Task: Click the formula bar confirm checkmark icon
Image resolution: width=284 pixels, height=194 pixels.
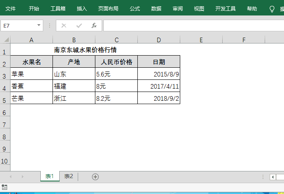Action: (79, 26)
